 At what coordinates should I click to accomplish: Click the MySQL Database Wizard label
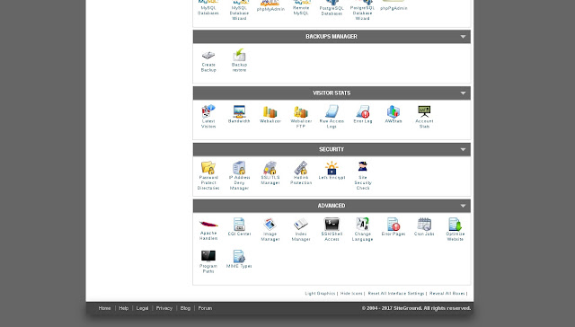tap(239, 13)
